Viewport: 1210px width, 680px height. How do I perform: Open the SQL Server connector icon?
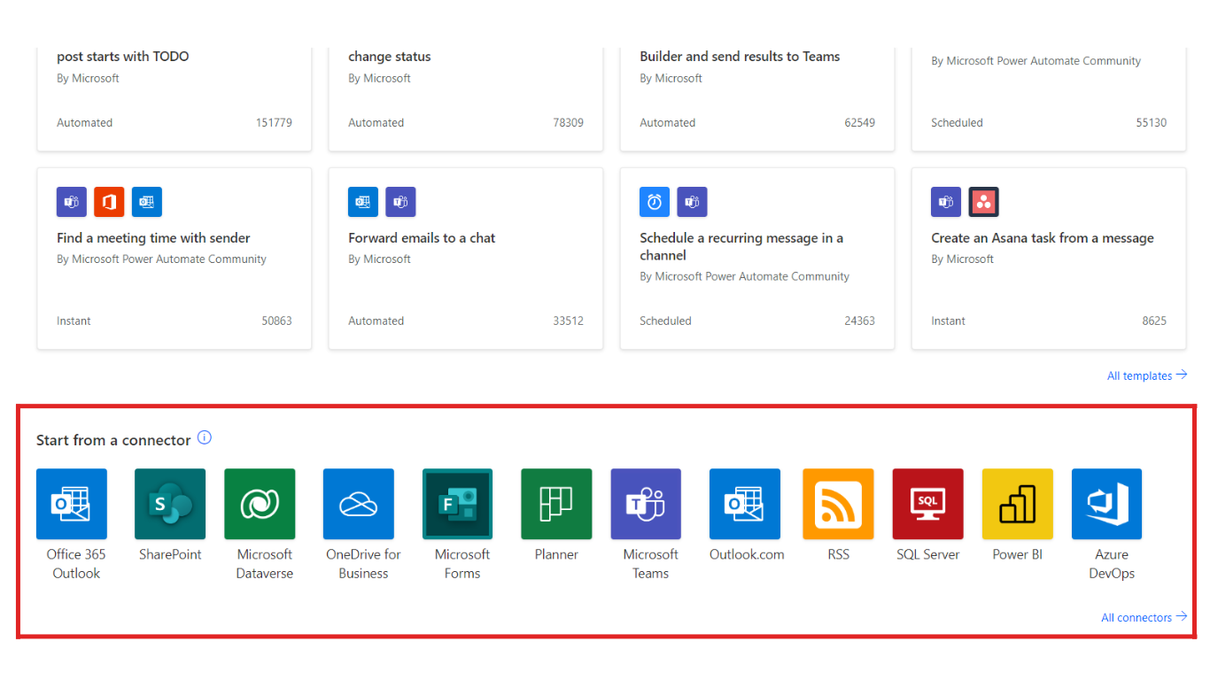point(928,504)
